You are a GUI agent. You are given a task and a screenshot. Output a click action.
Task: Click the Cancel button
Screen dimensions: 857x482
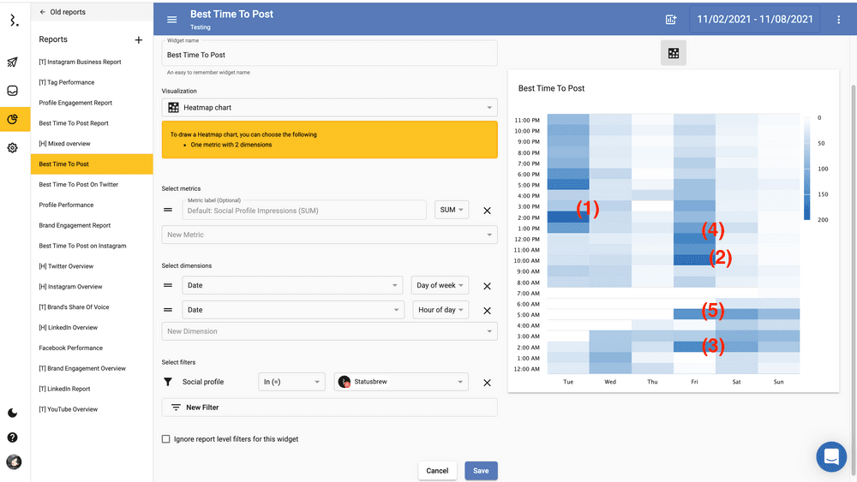437,471
